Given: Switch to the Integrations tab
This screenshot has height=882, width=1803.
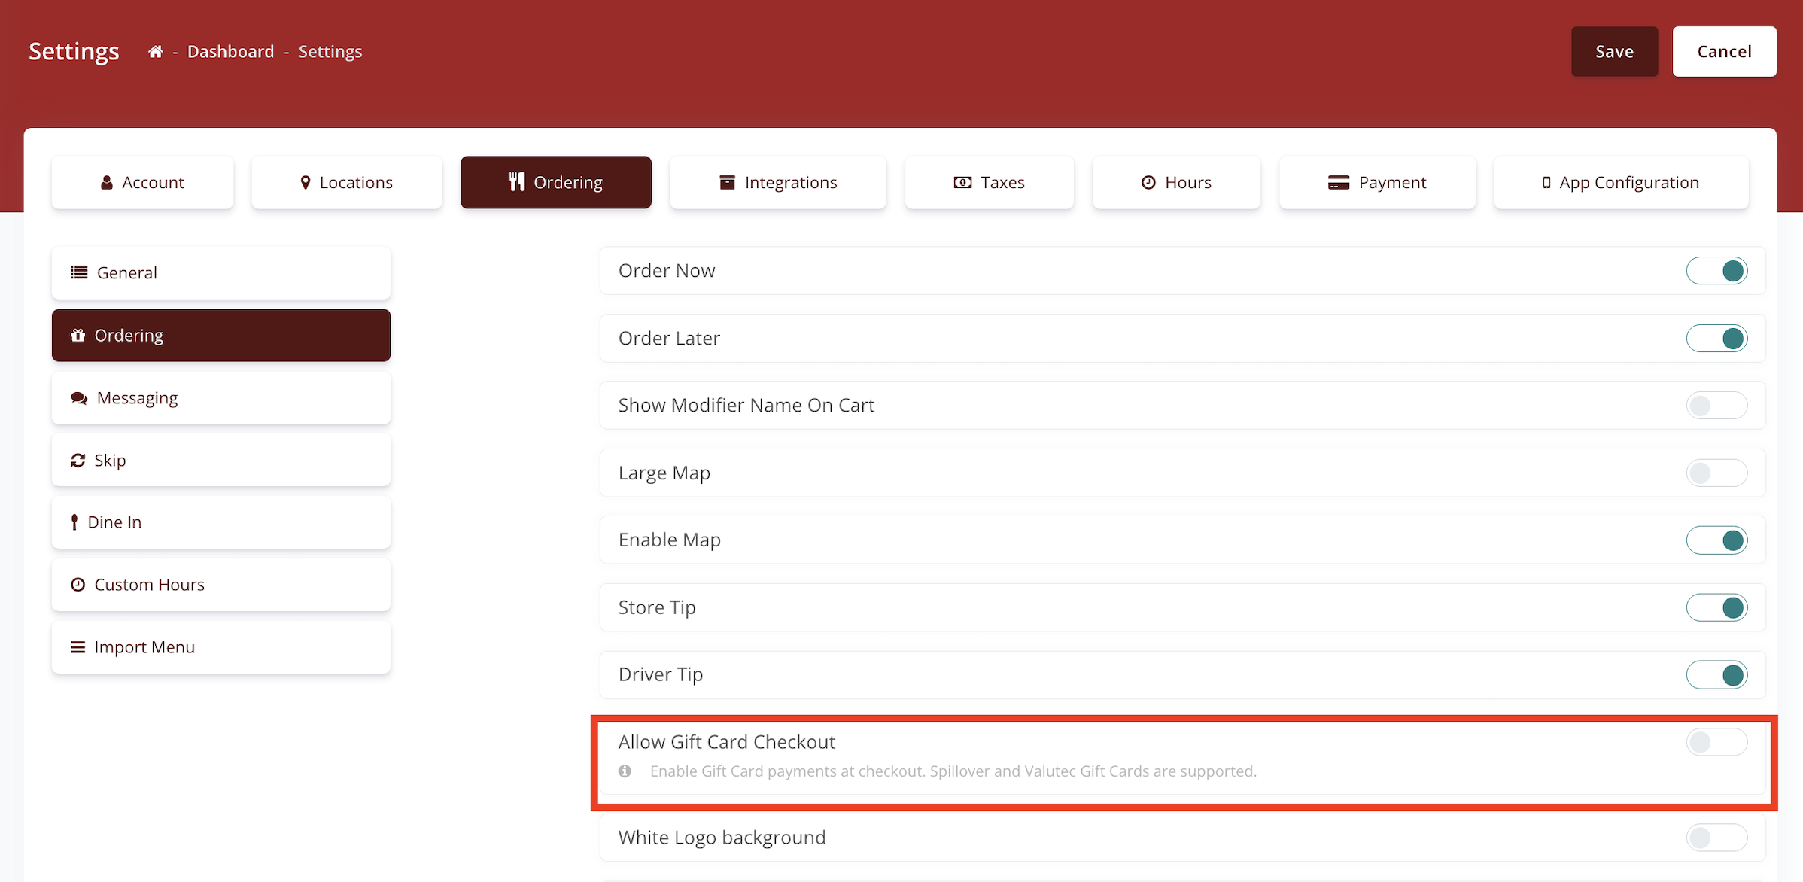Looking at the screenshot, I should click(777, 183).
